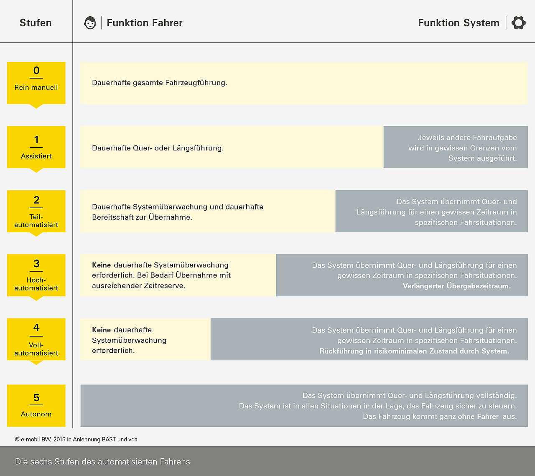
Task: Click the Funktion System heading
Action: [459, 23]
